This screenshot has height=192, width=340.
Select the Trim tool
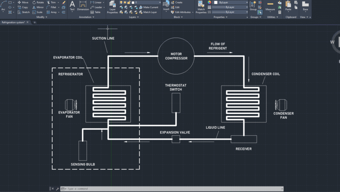(x=51, y=3)
